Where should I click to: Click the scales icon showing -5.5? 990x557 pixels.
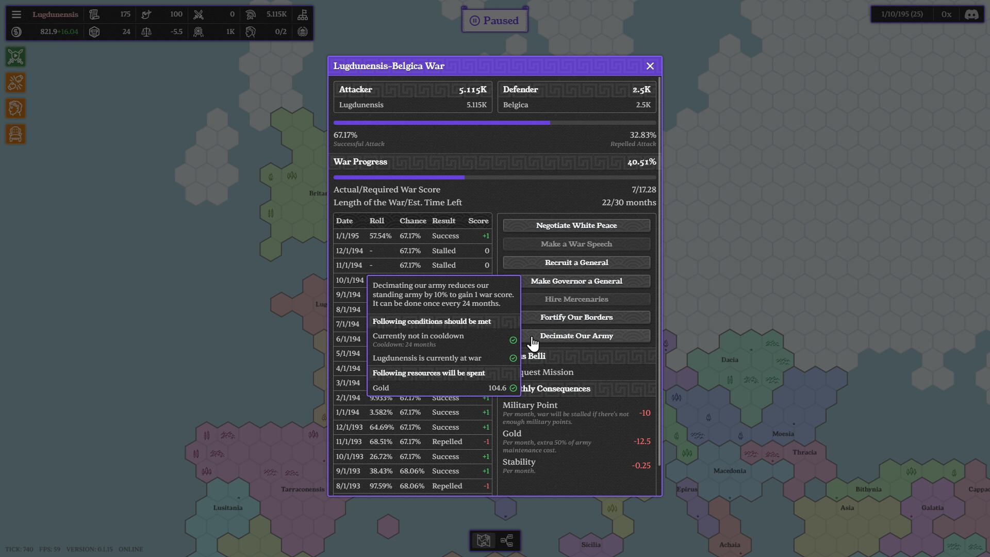point(147,31)
